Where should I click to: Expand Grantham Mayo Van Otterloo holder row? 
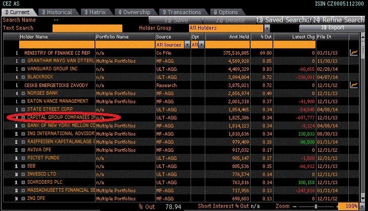point(23,61)
